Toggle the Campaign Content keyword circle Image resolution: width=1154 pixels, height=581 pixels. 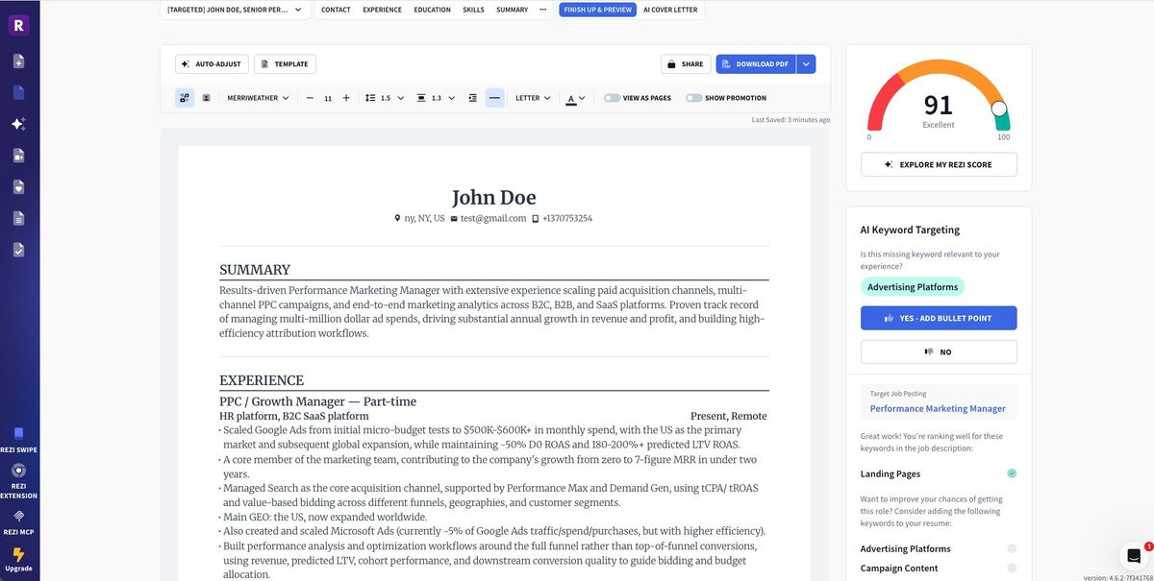1012,568
